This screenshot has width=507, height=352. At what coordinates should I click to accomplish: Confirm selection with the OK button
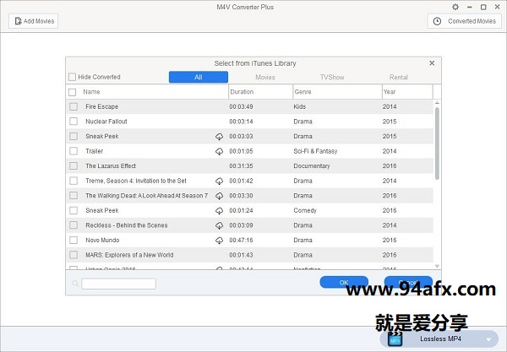click(344, 282)
